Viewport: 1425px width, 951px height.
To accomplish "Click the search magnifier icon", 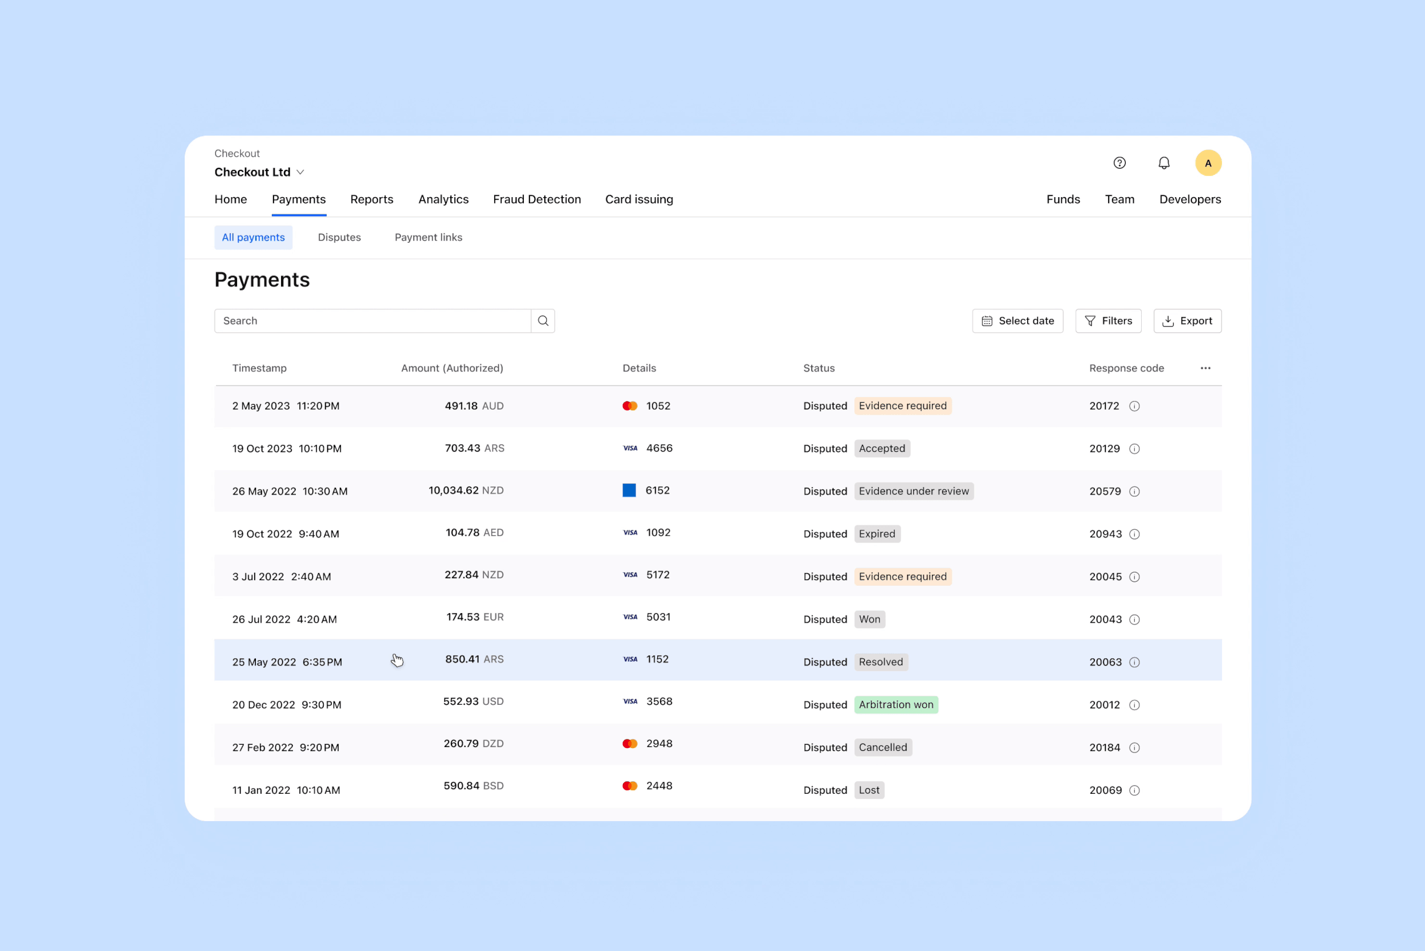I will (x=543, y=321).
